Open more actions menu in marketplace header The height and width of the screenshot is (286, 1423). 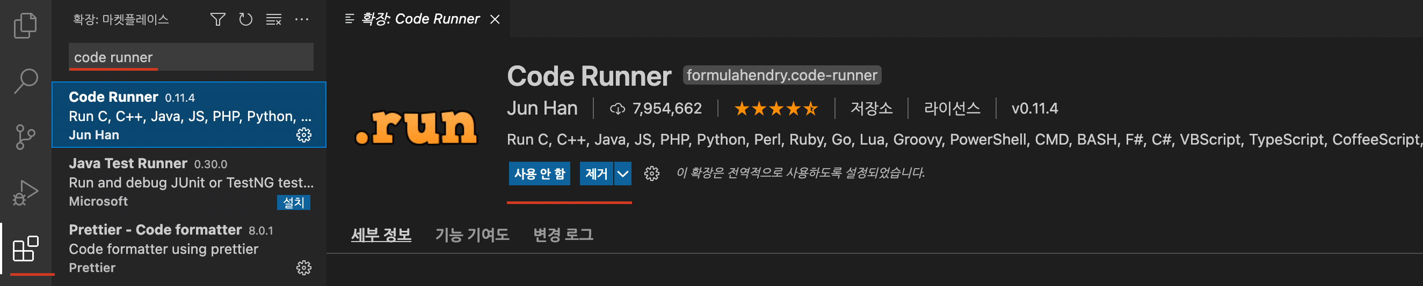tap(302, 20)
